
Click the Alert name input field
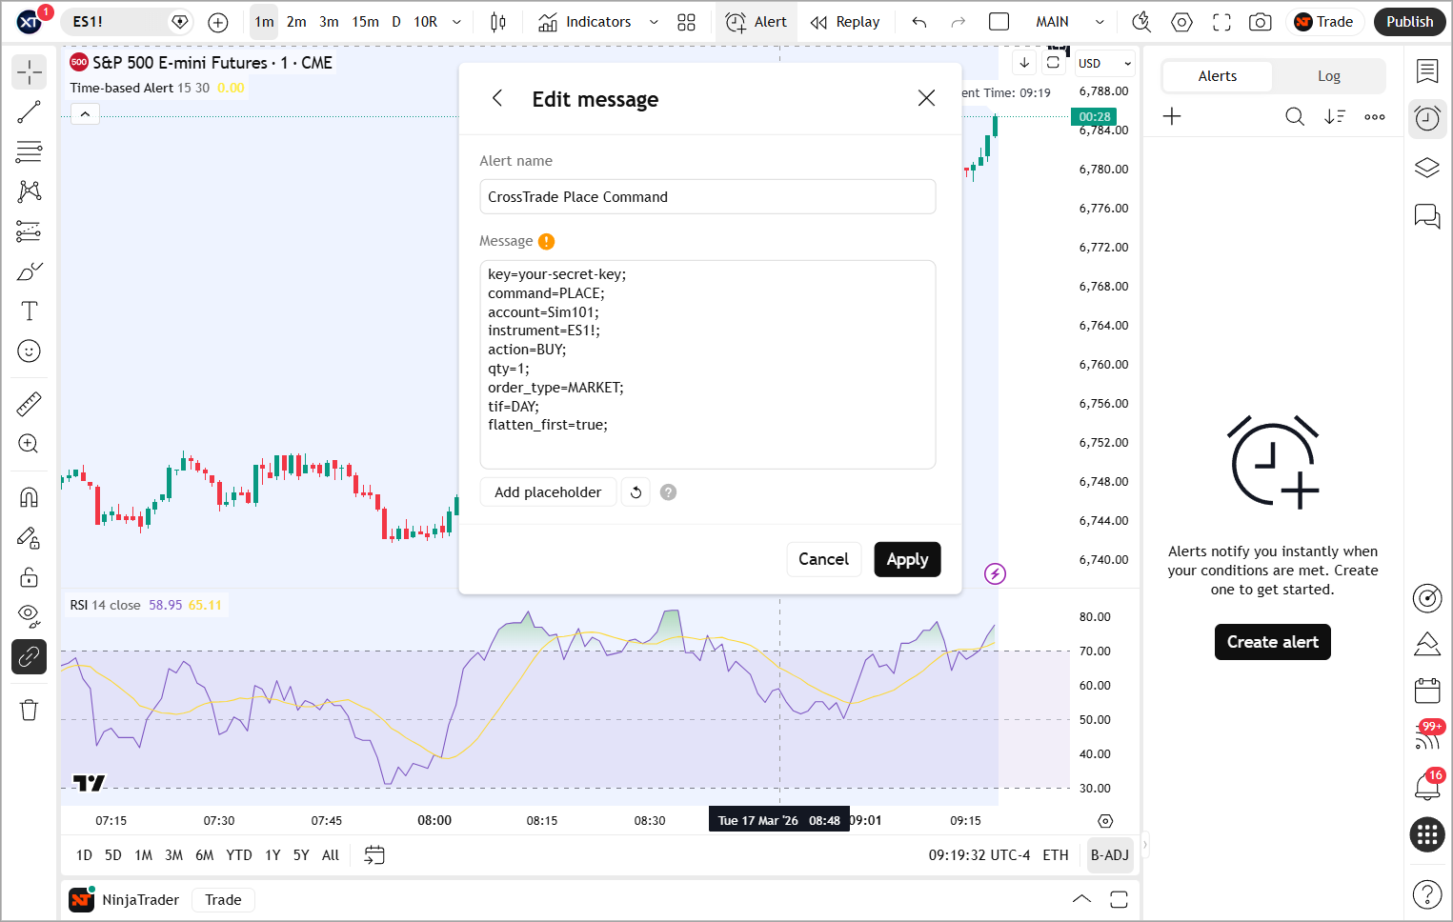[707, 197]
